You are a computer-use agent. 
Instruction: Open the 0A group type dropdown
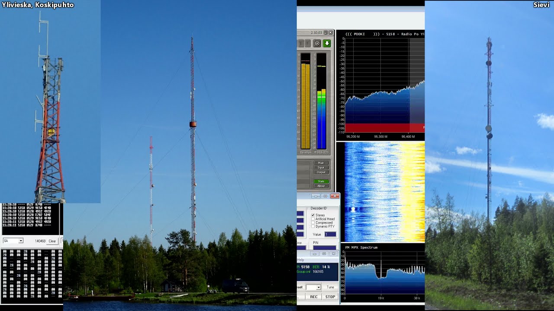(13, 241)
